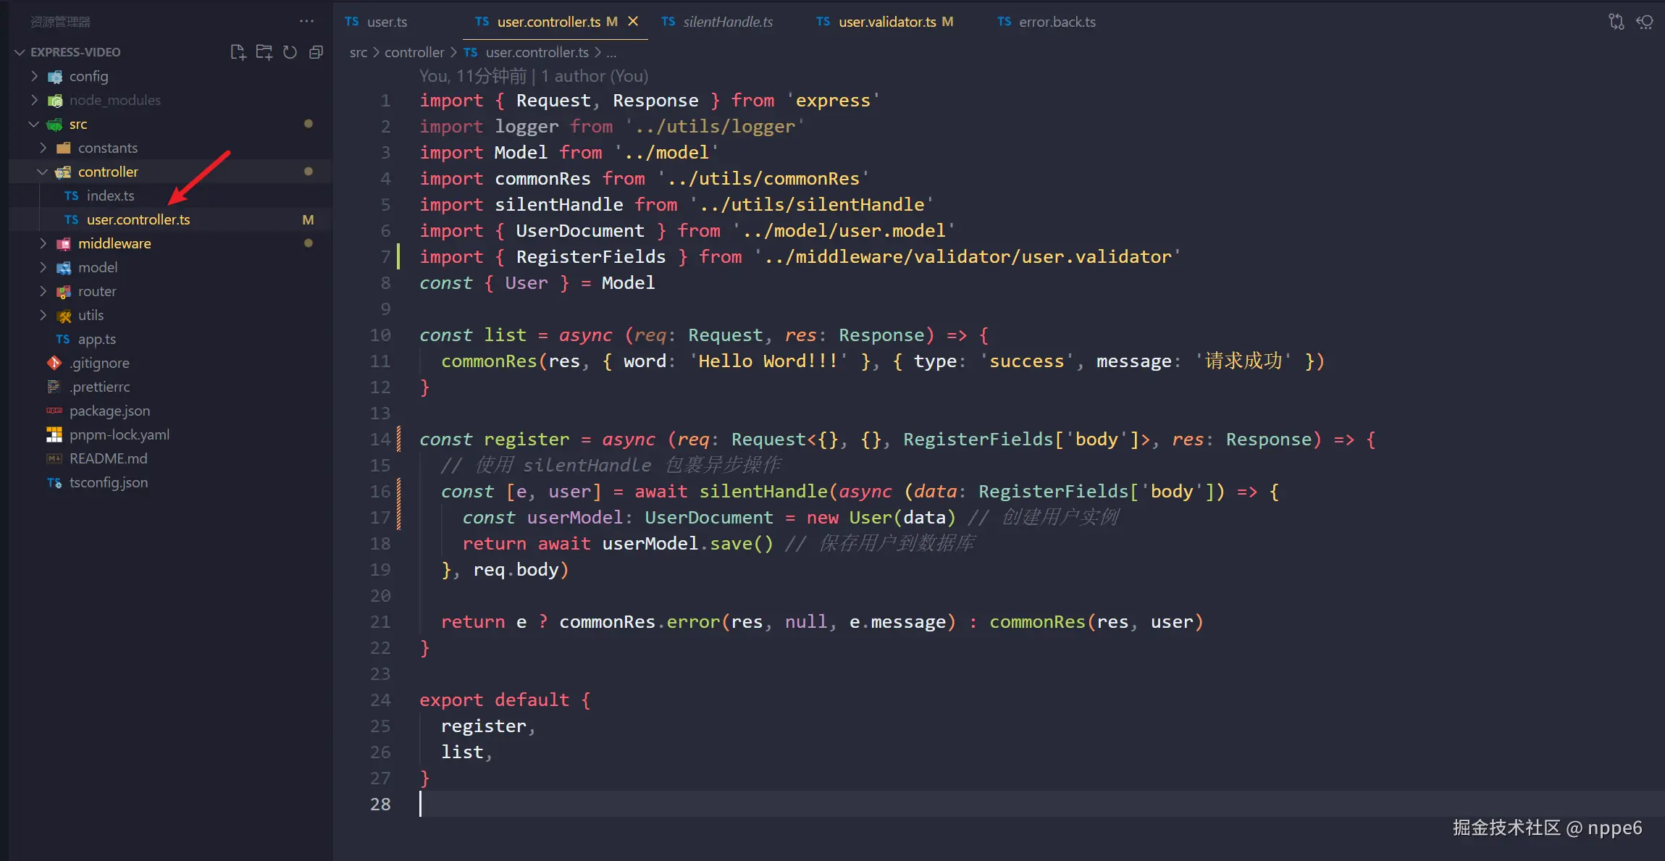Screen dimensions: 1665x861
Task: Collapse the controller folder
Action: [x=107, y=172]
